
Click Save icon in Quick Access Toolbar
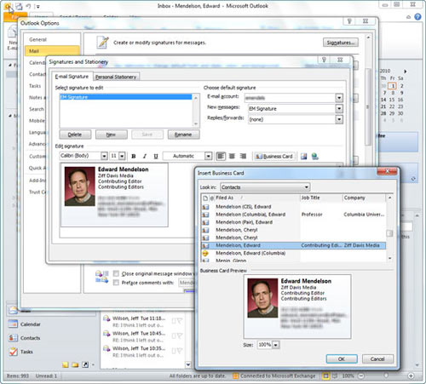[x=19, y=6]
